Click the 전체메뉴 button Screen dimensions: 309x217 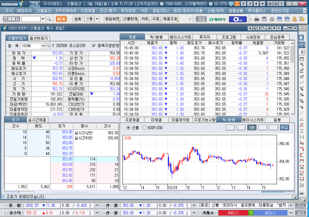point(11,19)
